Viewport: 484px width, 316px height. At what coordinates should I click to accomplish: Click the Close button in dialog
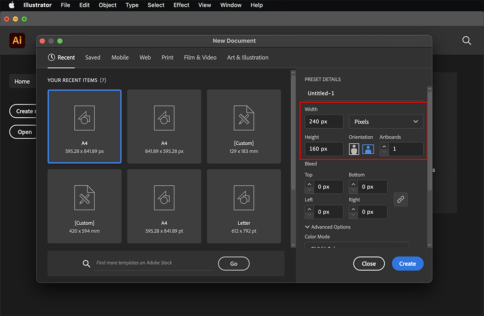click(369, 263)
